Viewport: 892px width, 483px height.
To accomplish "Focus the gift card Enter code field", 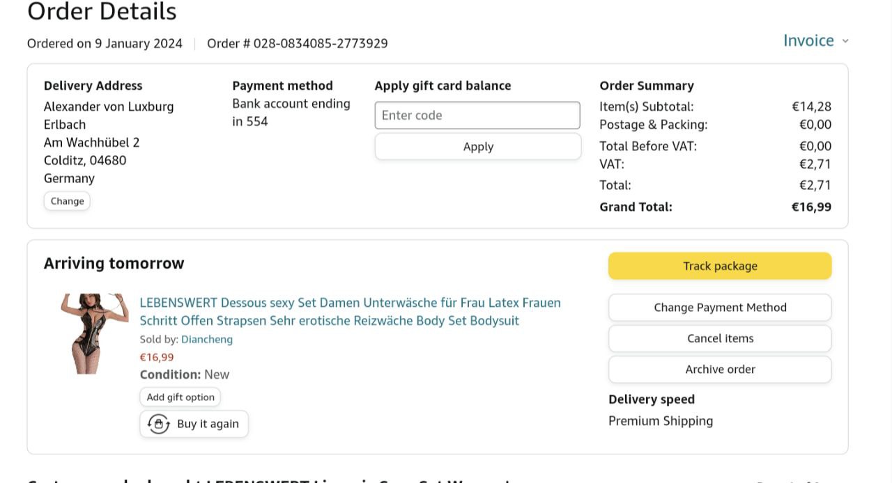I will (477, 116).
